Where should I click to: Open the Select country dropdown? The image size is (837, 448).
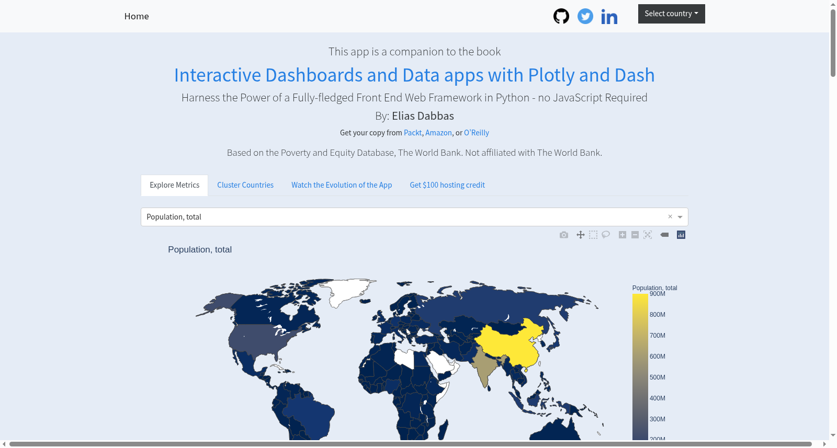pyautogui.click(x=672, y=14)
